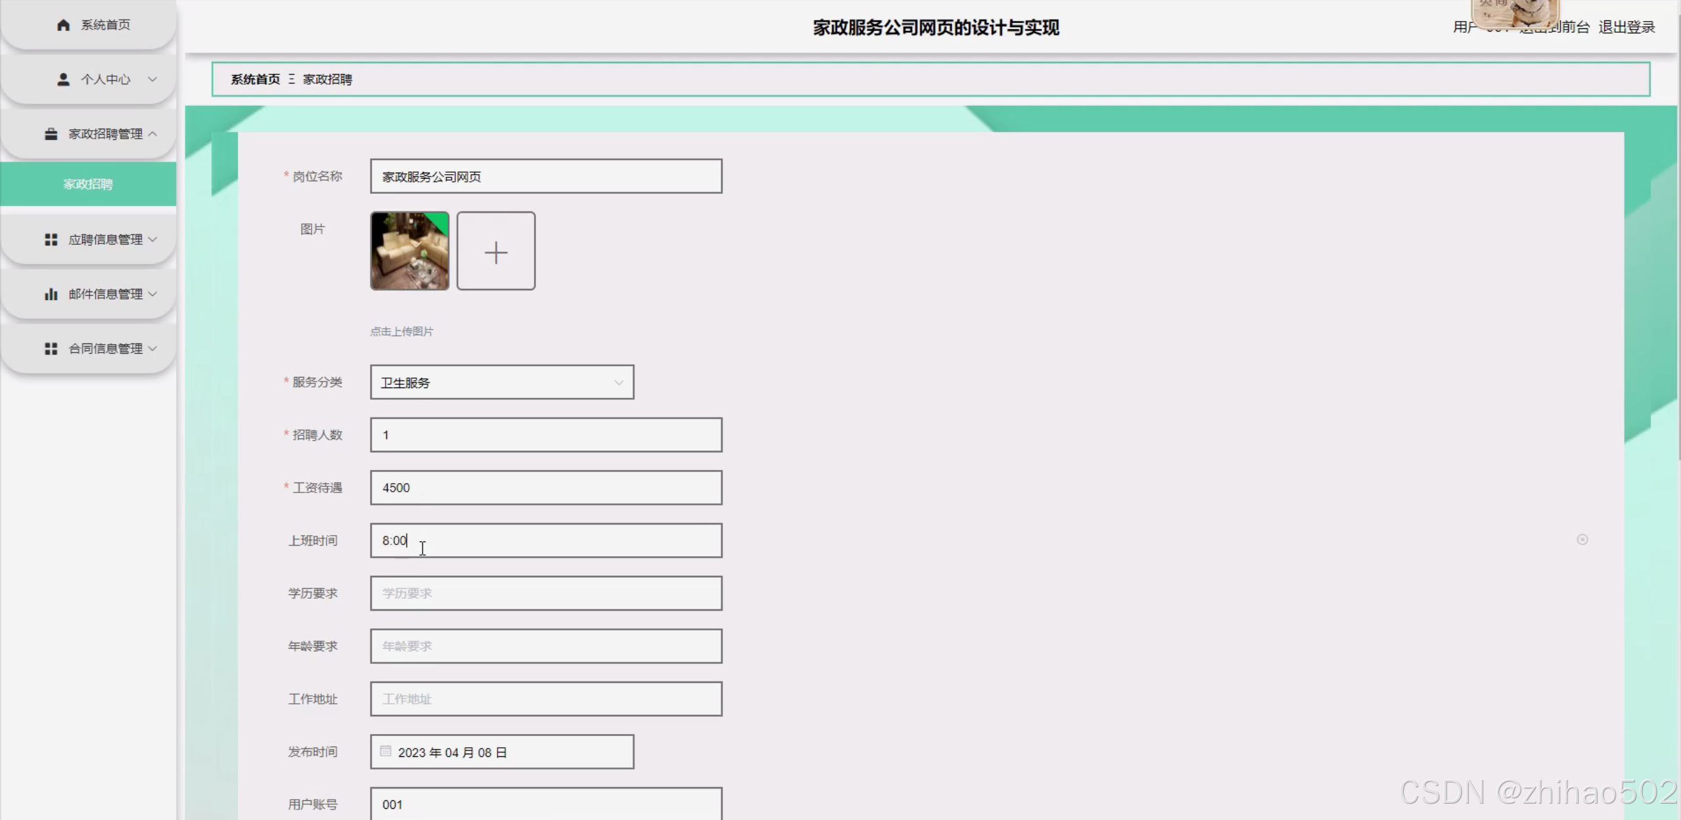Click the bar chart icon for 邮件信息管理
The width and height of the screenshot is (1681, 820).
pos(51,294)
